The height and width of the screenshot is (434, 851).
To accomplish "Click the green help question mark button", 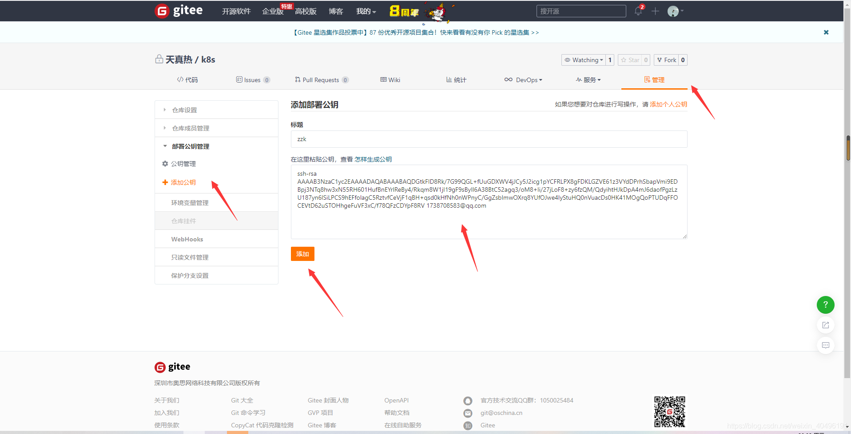I will [825, 304].
